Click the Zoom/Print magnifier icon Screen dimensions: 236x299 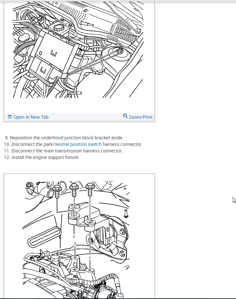(125, 116)
